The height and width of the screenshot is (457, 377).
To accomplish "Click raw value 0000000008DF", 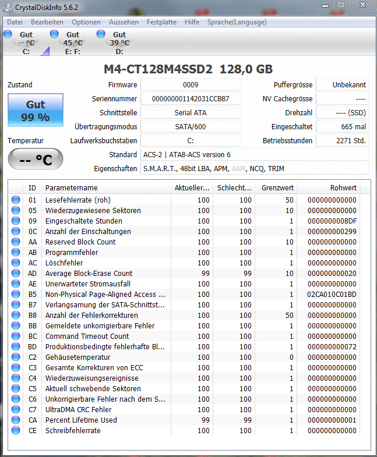I will [x=332, y=221].
